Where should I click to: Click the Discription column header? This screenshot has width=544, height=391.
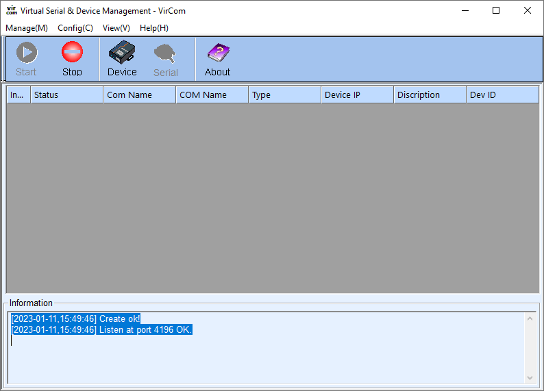[x=430, y=95]
